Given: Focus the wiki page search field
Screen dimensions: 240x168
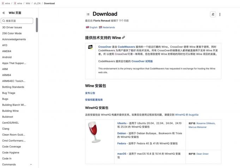Looking at the screenshot, I should click(17, 21).
